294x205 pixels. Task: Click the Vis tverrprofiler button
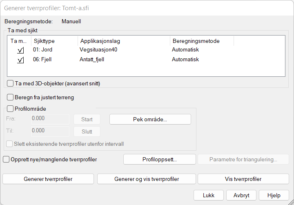(x=243, y=179)
